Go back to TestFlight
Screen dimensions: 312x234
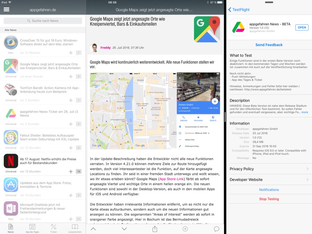(x=239, y=10)
